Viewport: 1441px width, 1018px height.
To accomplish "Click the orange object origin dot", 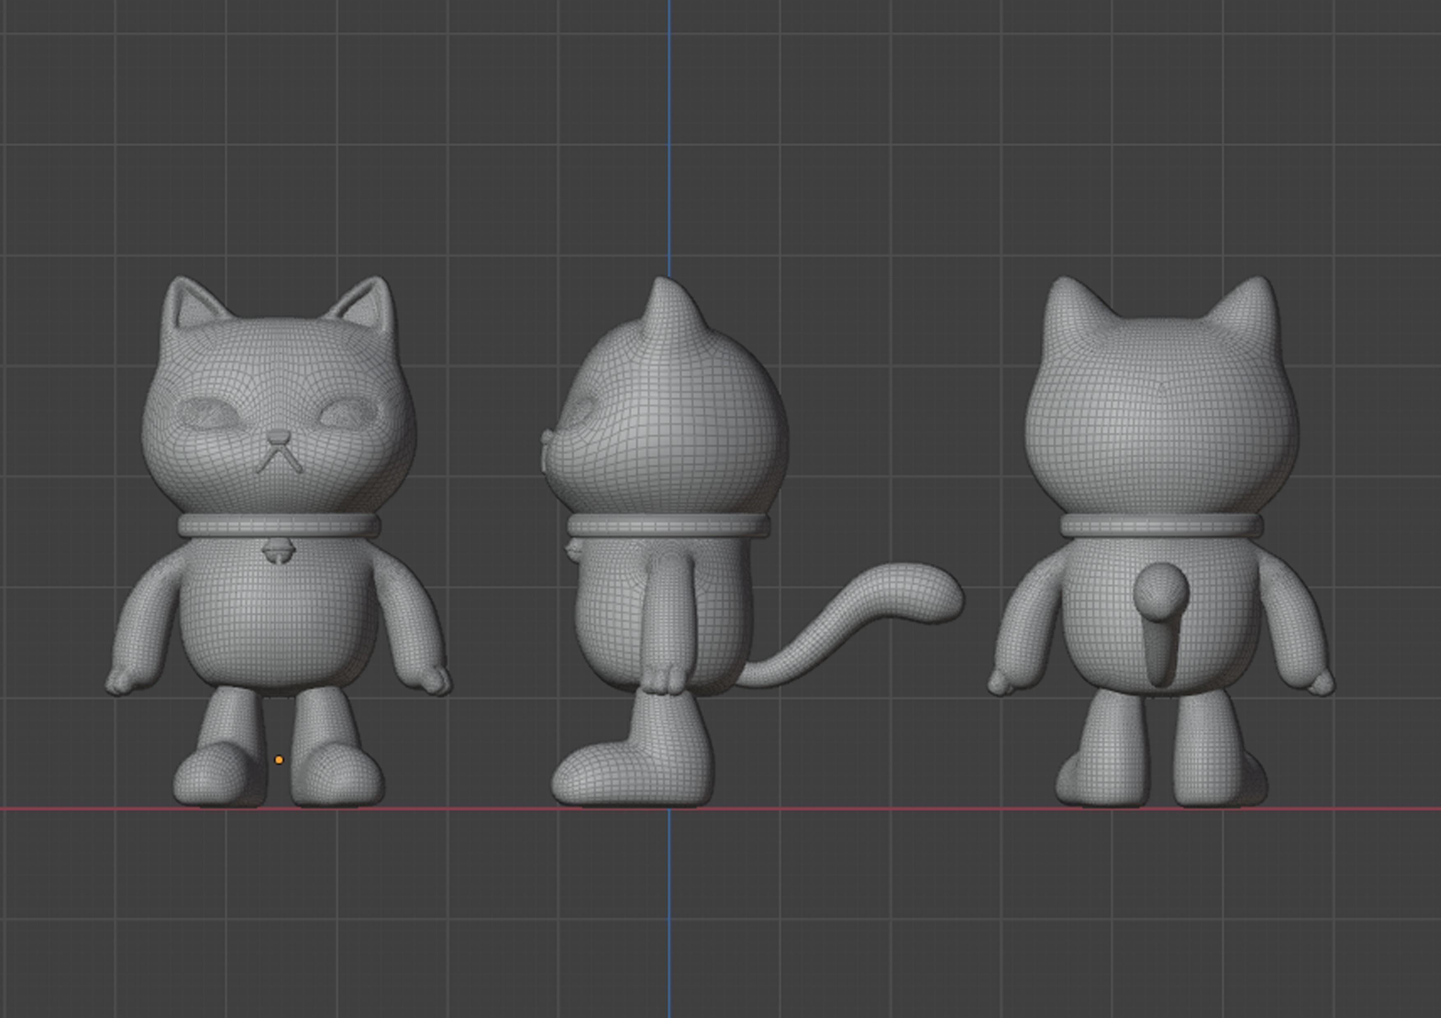I will pyautogui.click(x=279, y=760).
